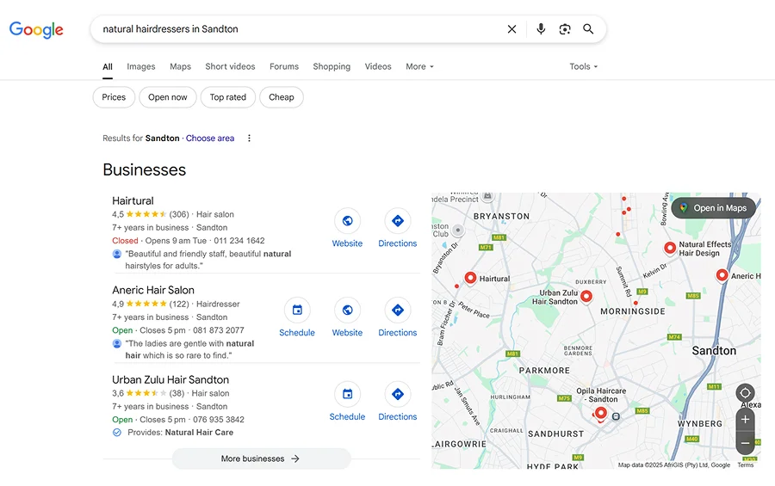775x486 pixels.
Task: Select the Opila Haircare Sandton map pin
Action: coord(600,413)
